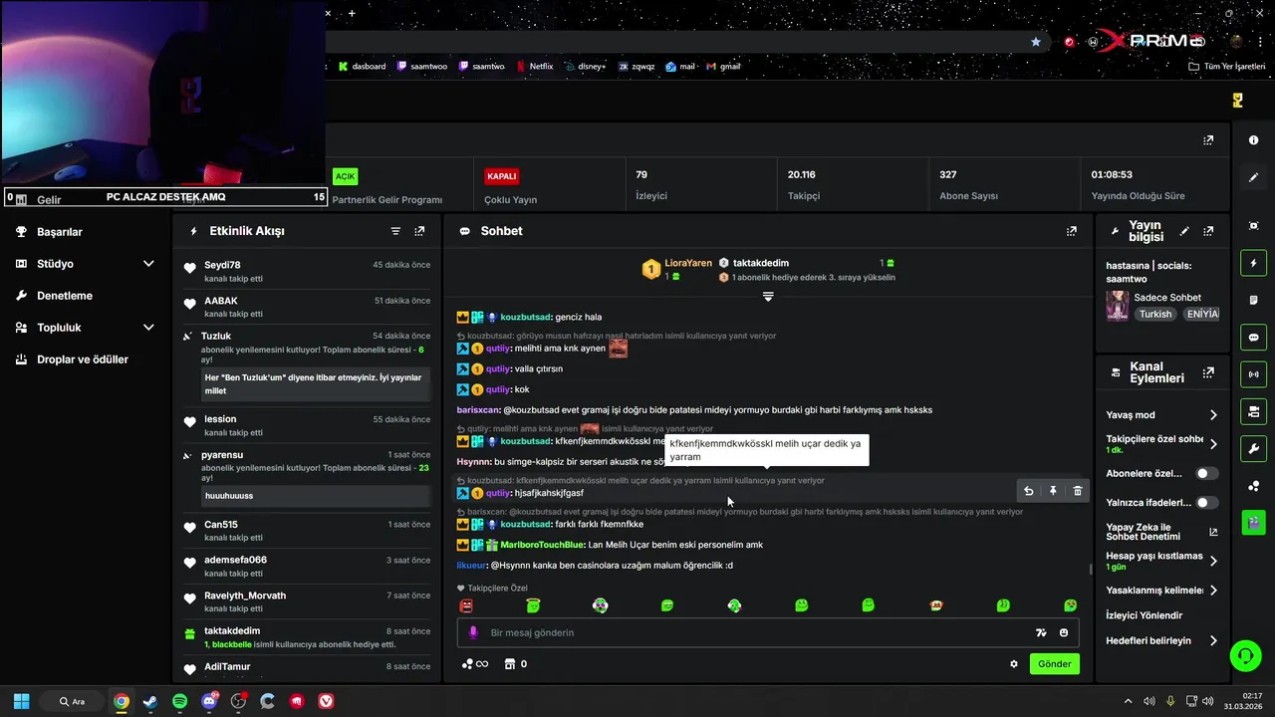Pop out the Sohbet chat panel
Image resolution: width=1275 pixels, height=717 pixels.
pos(1072,231)
